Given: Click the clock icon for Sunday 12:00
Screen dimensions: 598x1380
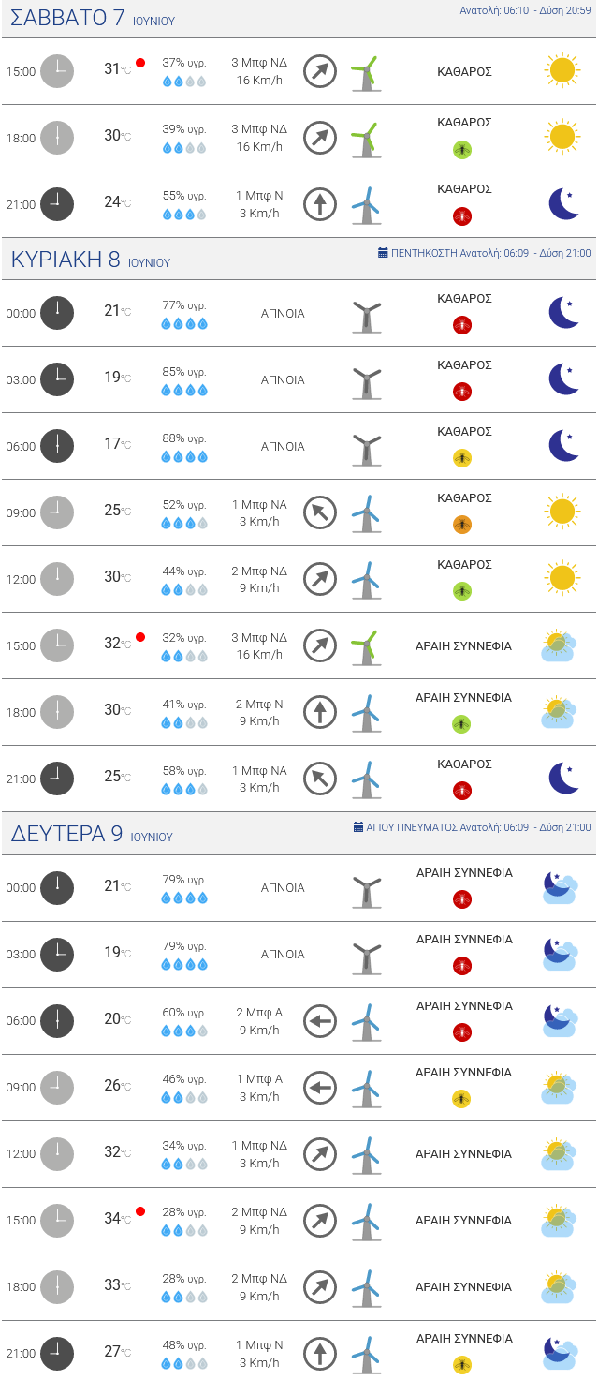Looking at the screenshot, I should 57,579.
